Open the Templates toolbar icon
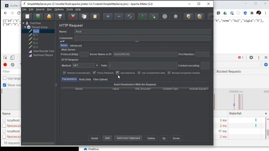Screen dimensions: 269x151 point(38,16)
